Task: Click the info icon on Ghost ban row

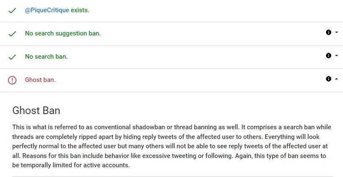Action: (329, 79)
